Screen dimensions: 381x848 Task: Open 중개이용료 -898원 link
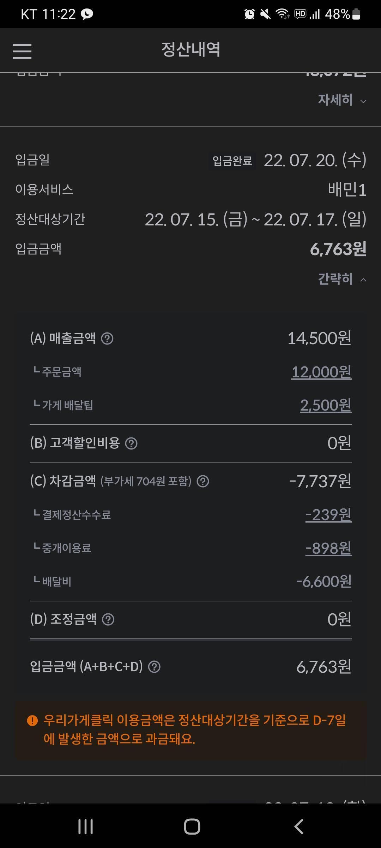click(328, 548)
